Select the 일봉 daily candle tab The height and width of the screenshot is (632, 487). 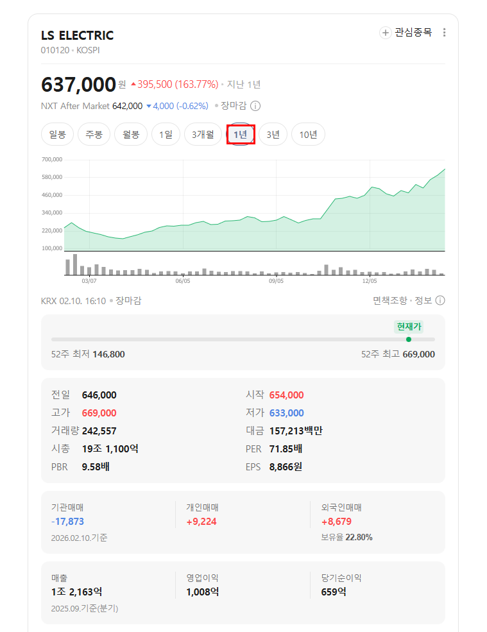pyautogui.click(x=57, y=134)
